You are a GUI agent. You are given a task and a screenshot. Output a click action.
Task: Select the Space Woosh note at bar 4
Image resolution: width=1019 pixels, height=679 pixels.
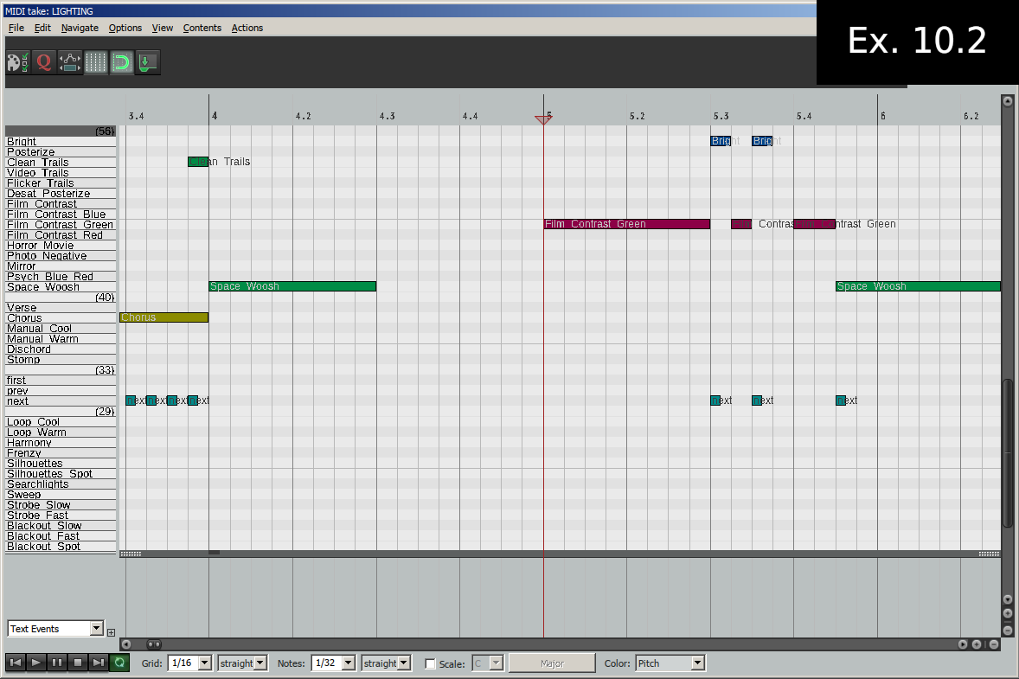coord(292,286)
